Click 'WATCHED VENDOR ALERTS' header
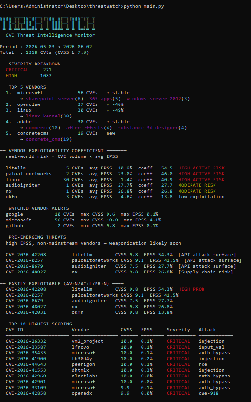251x402 pixels. 38,208
